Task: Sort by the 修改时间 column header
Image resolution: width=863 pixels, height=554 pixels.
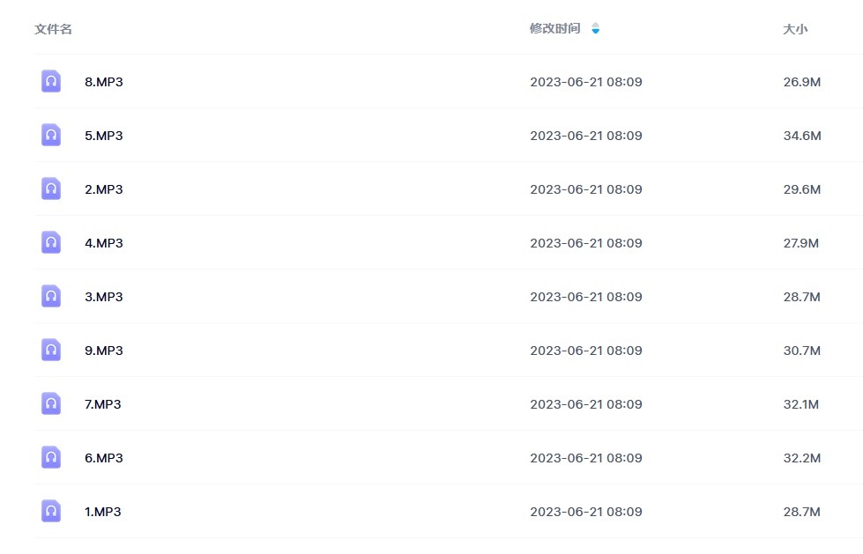Action: (554, 28)
